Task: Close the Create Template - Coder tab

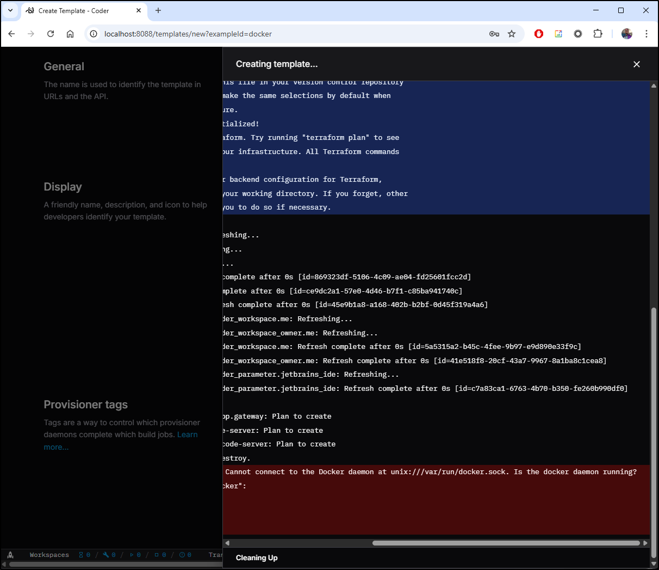Action: (x=139, y=10)
